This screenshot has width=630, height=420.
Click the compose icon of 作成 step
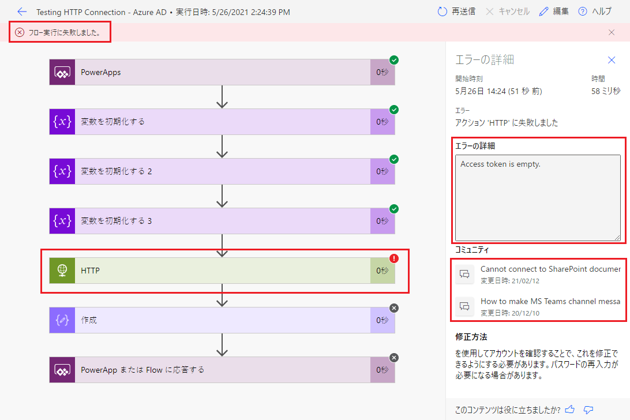pos(62,320)
